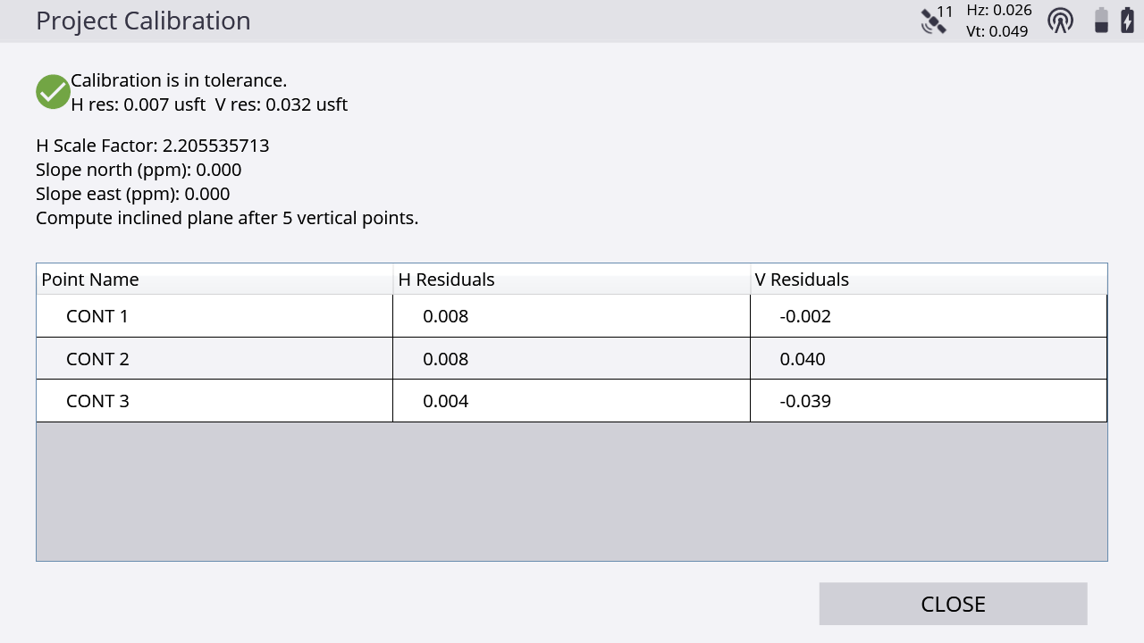Click the half-full battery icon

click(x=1101, y=21)
